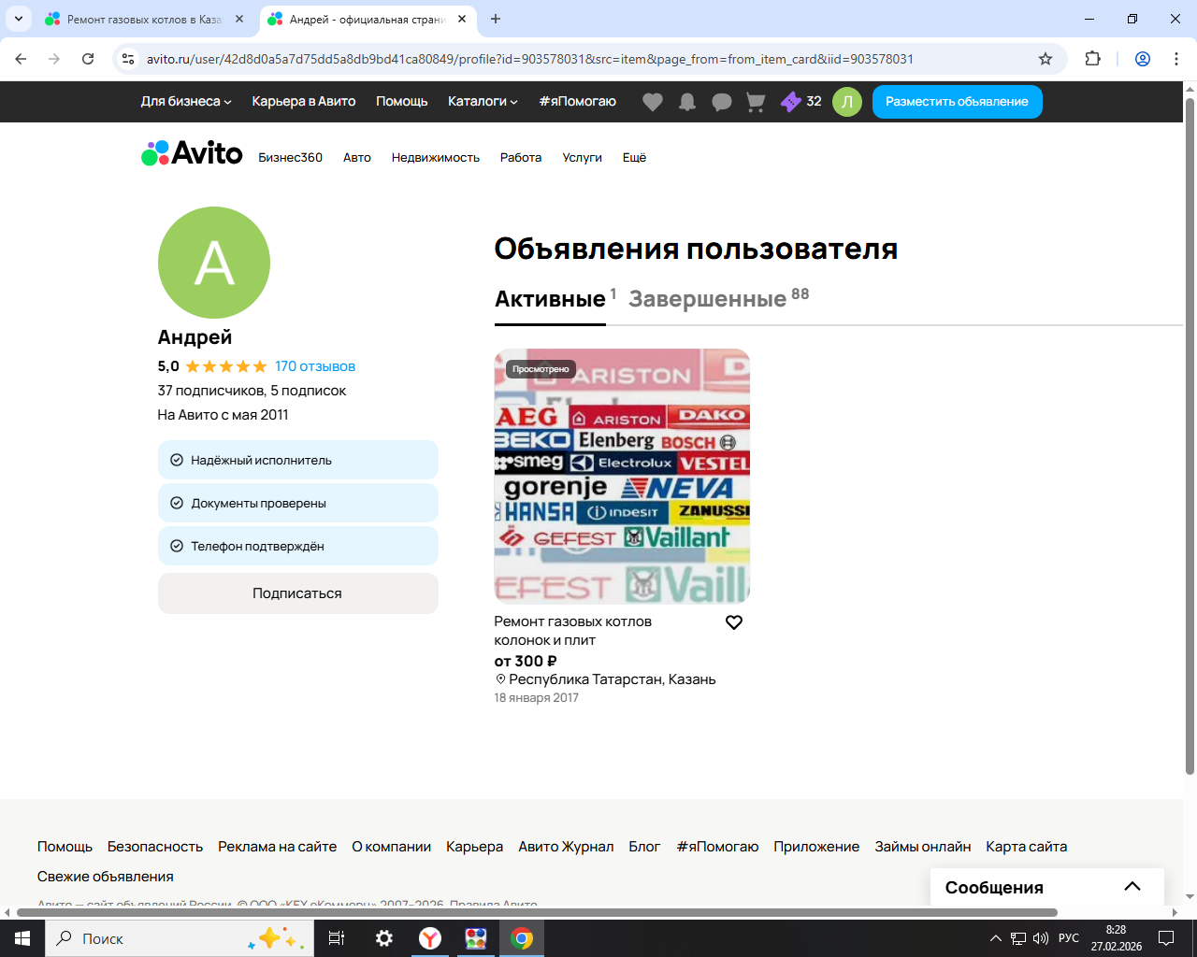Open the 170 отзывов reviews link

315,366
